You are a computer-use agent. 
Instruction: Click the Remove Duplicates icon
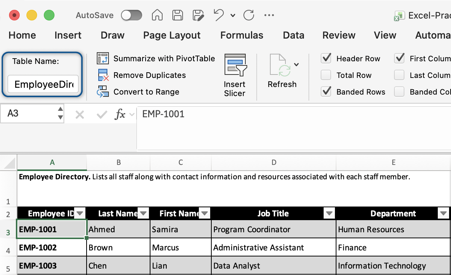pos(103,75)
